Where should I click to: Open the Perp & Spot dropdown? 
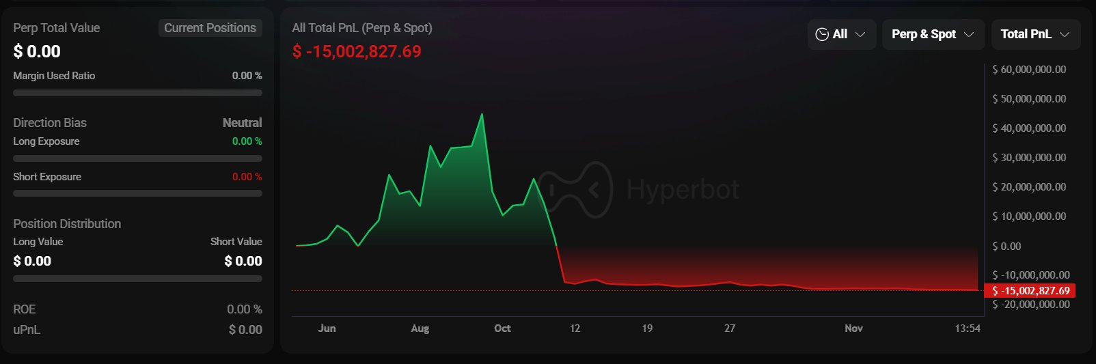(933, 34)
